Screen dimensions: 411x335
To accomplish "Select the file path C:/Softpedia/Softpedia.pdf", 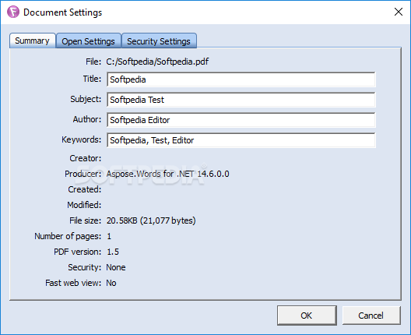I will pyautogui.click(x=157, y=62).
